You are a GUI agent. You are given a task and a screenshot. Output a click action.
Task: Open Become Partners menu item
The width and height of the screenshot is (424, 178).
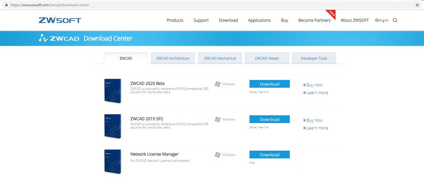pyautogui.click(x=314, y=20)
